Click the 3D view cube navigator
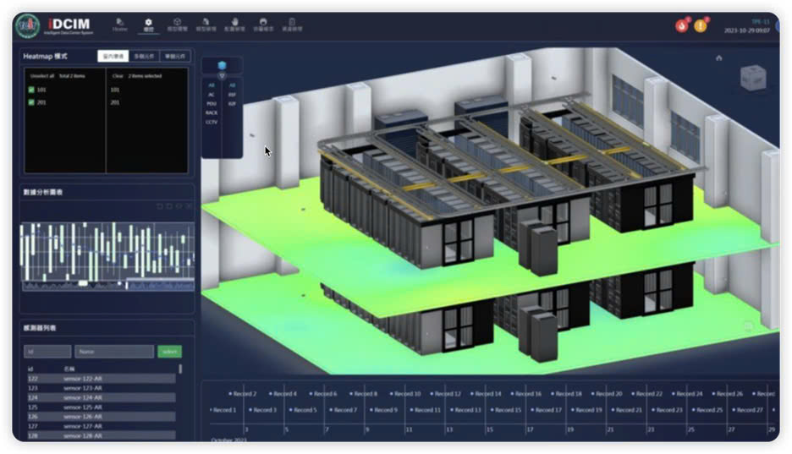The height and width of the screenshot is (454, 792). coord(752,77)
